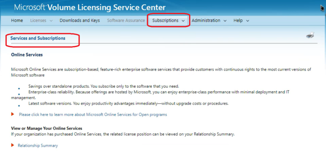Open the Administration menu
326x152 pixels.
pos(206,21)
